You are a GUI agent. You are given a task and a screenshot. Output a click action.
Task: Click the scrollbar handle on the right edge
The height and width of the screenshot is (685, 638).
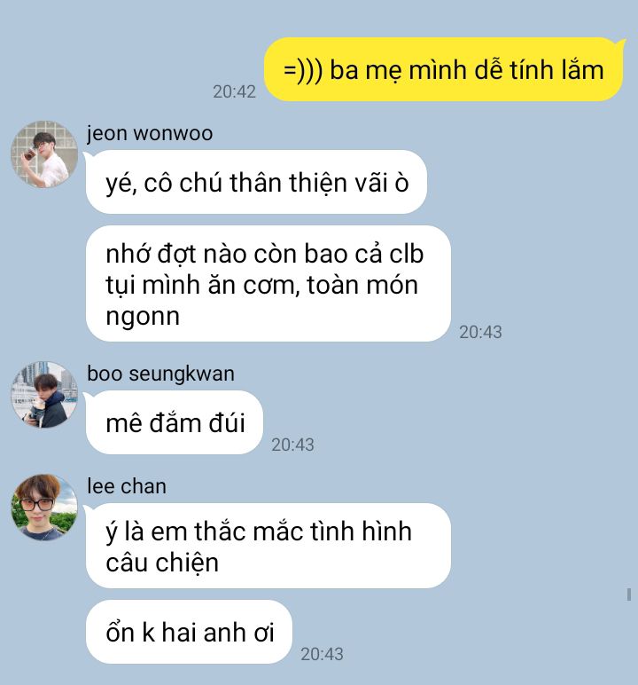tap(629, 594)
